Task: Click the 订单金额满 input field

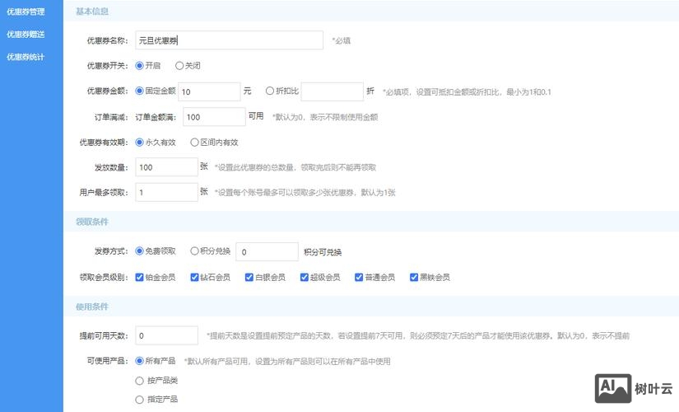Action: (x=214, y=117)
